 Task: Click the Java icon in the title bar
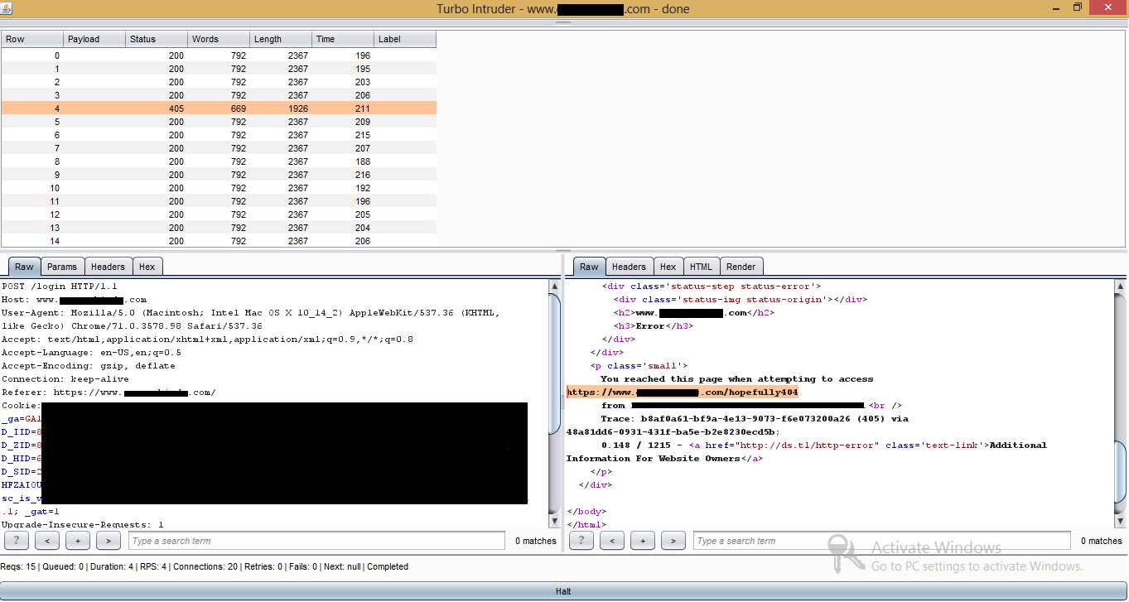pyautogui.click(x=9, y=8)
